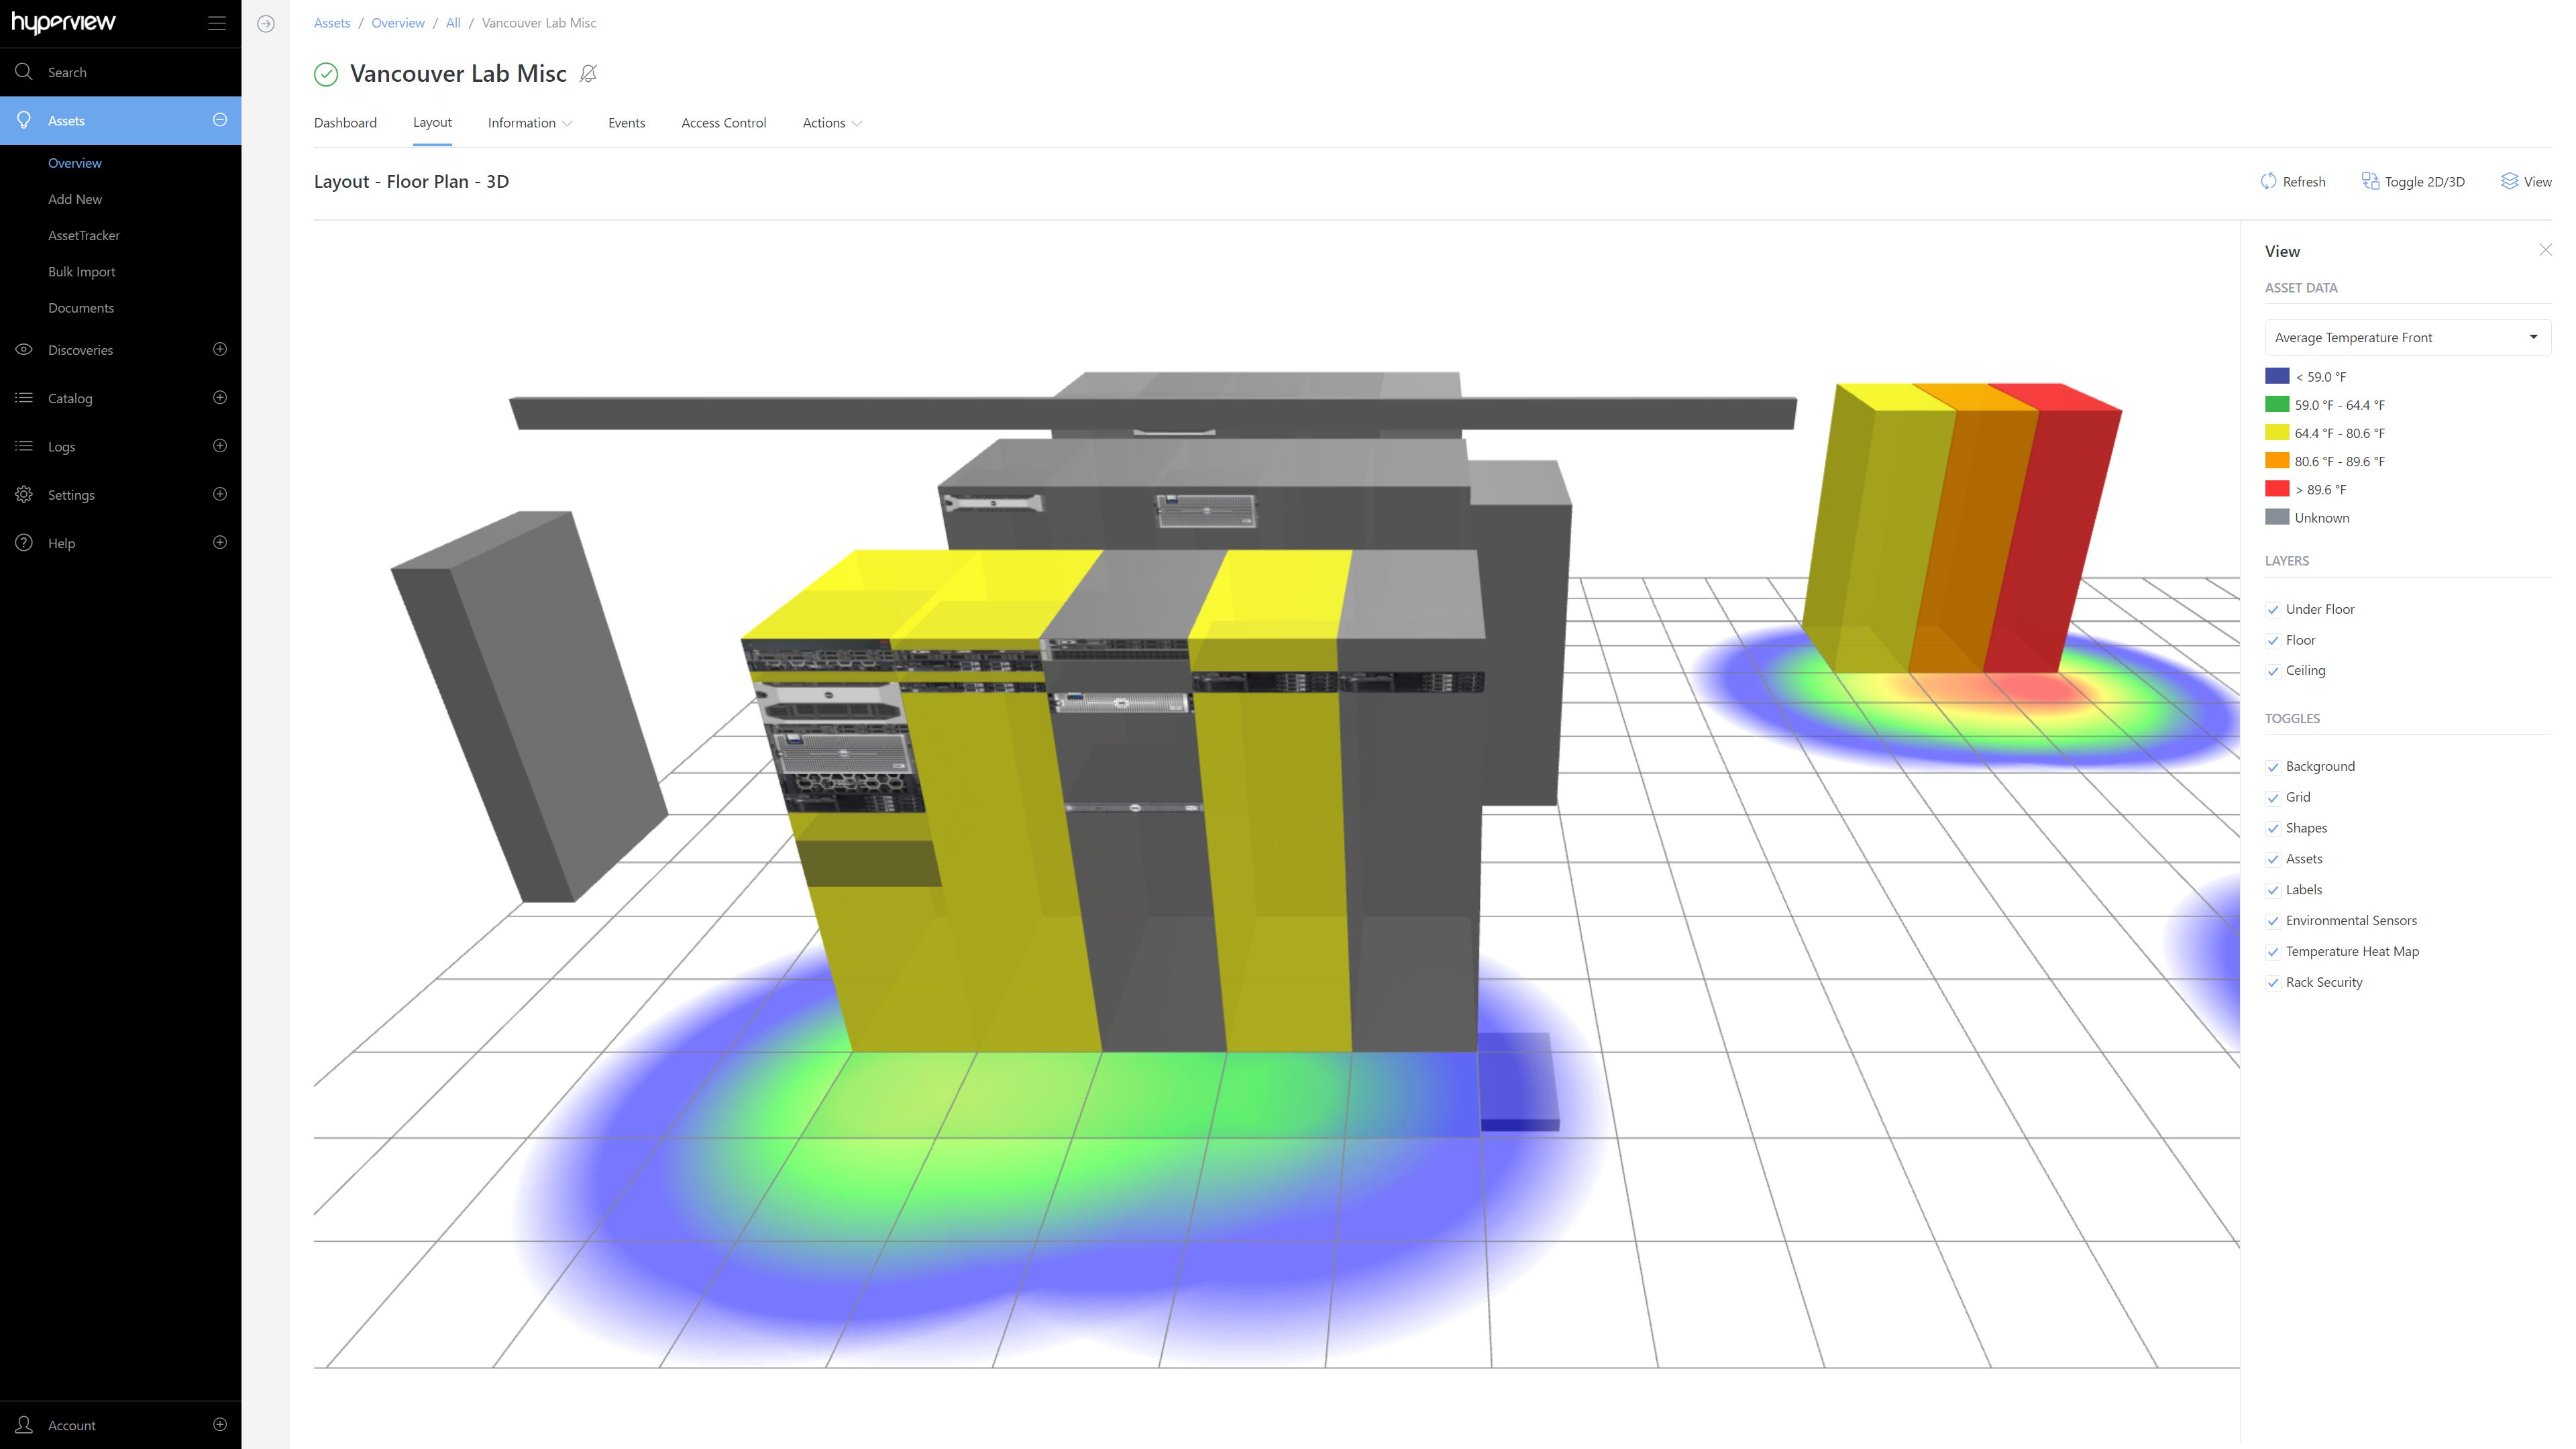Image resolution: width=2576 pixels, height=1449 pixels.
Task: Click the Refresh icon in the layout toolbar
Action: click(x=2268, y=181)
